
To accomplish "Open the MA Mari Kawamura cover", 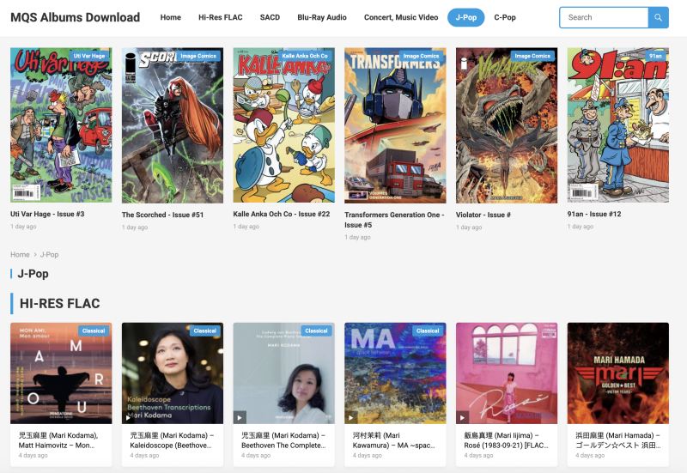I will (395, 373).
